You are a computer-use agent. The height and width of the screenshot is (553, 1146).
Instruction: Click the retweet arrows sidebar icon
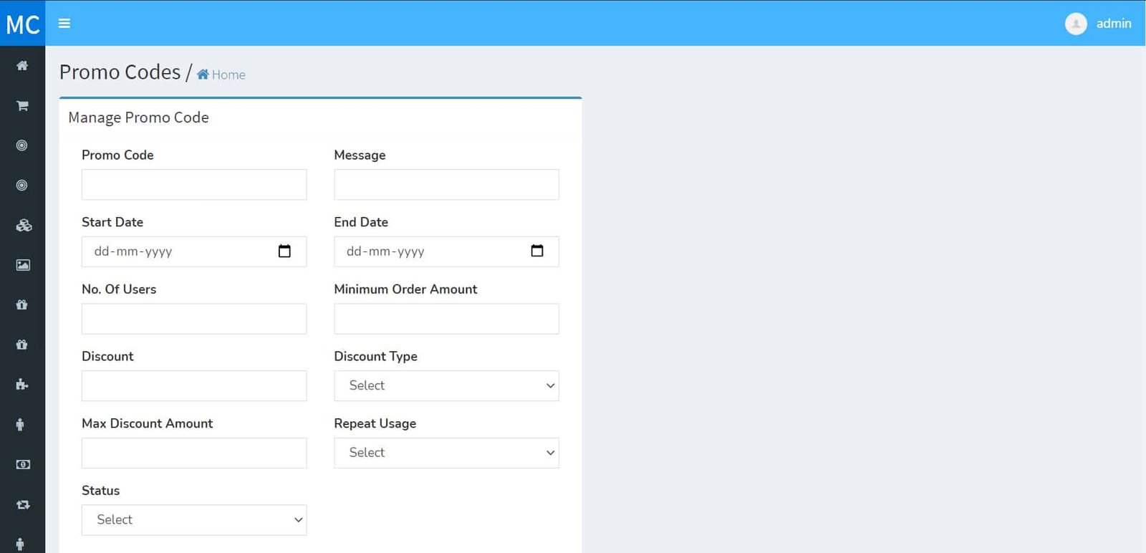coord(23,505)
